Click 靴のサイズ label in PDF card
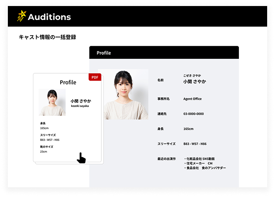The height and width of the screenshot is (197, 275). point(46,147)
